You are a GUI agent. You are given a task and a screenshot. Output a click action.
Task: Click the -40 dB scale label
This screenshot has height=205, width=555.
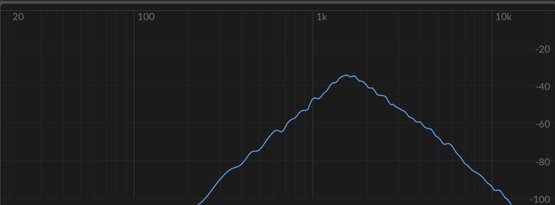pyautogui.click(x=543, y=87)
